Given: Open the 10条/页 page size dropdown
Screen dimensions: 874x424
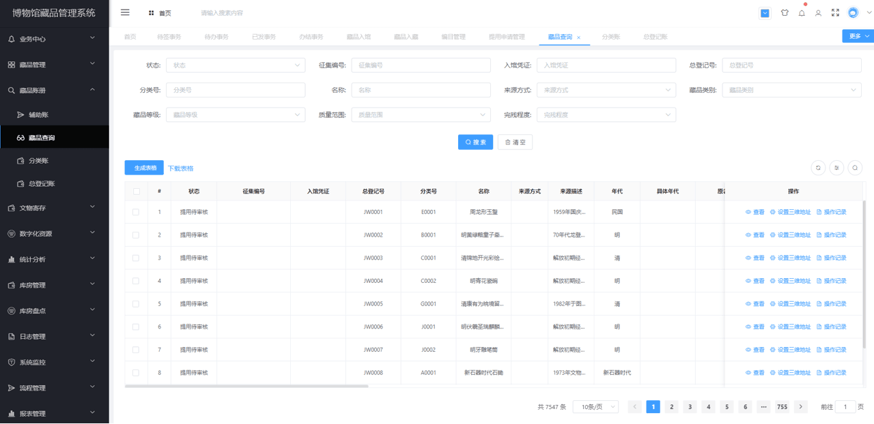Looking at the screenshot, I should click(595, 407).
